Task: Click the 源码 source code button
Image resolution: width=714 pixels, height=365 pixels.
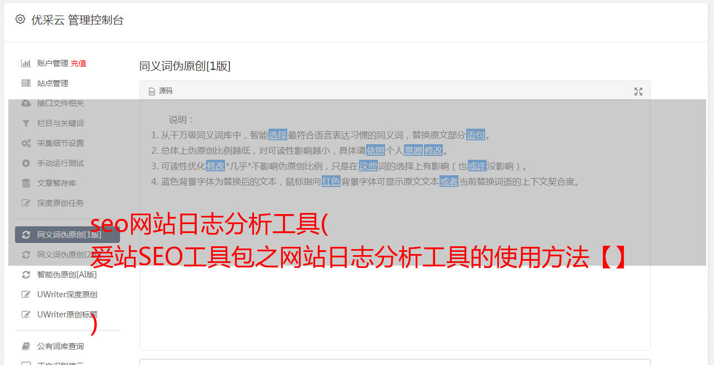Action: [x=161, y=91]
